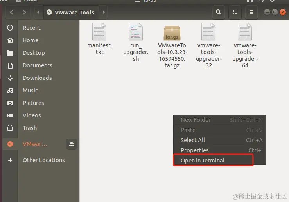289x202 pixels.
Task: Go back with the left arrow button
Action: point(12,13)
